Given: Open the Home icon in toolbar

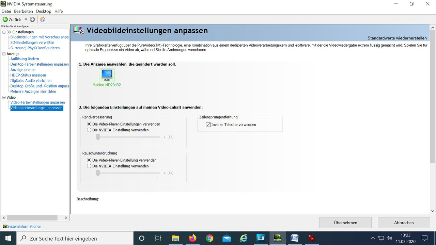Looking at the screenshot, I should coord(43,19).
